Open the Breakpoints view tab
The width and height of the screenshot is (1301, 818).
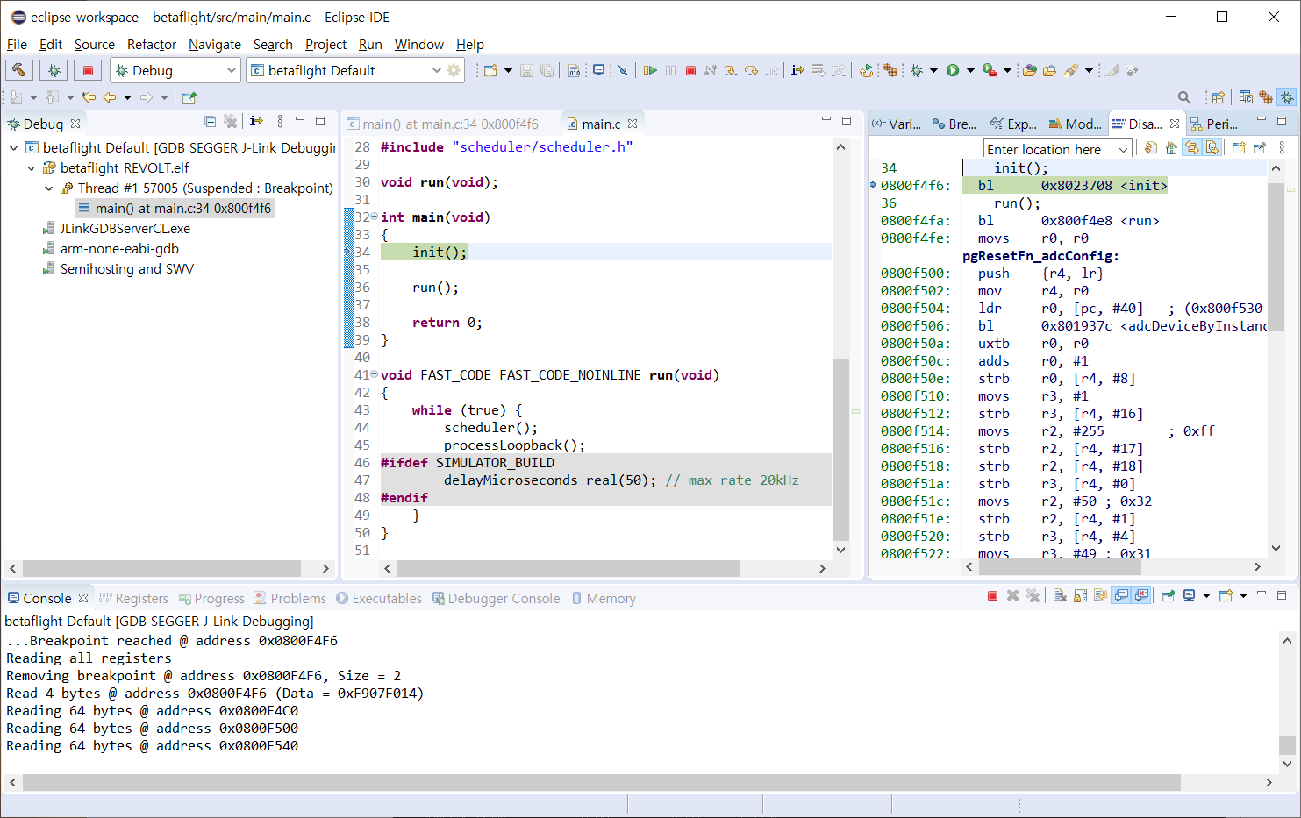click(x=954, y=124)
